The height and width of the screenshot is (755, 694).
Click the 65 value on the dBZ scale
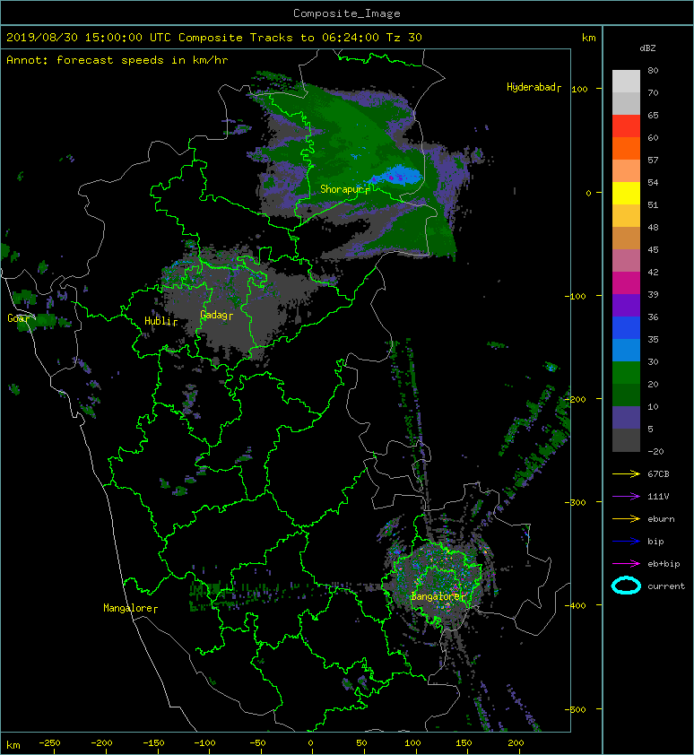pos(653,115)
